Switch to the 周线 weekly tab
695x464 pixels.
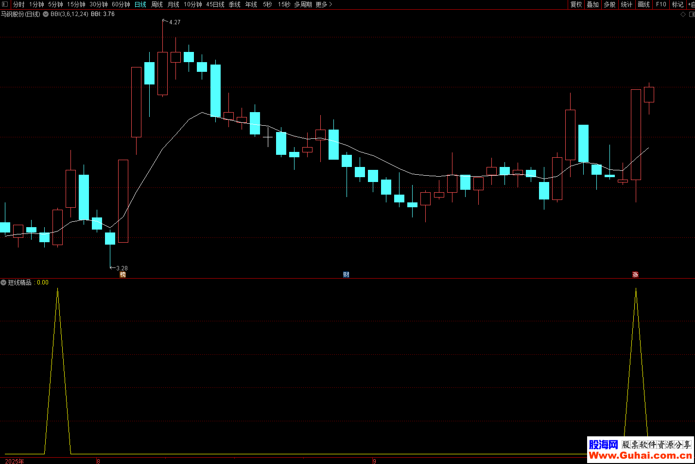coord(156,4)
